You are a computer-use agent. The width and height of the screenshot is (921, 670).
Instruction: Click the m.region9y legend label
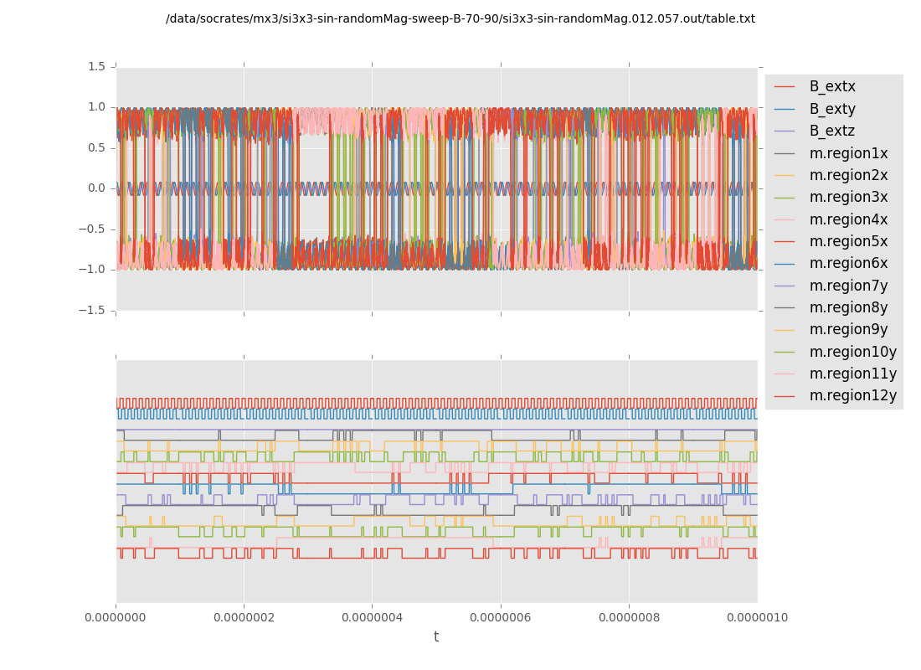[x=848, y=329]
